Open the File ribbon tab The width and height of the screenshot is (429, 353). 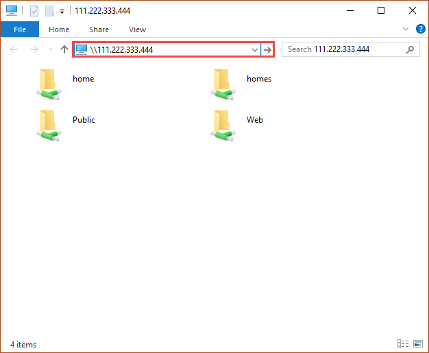pos(20,29)
